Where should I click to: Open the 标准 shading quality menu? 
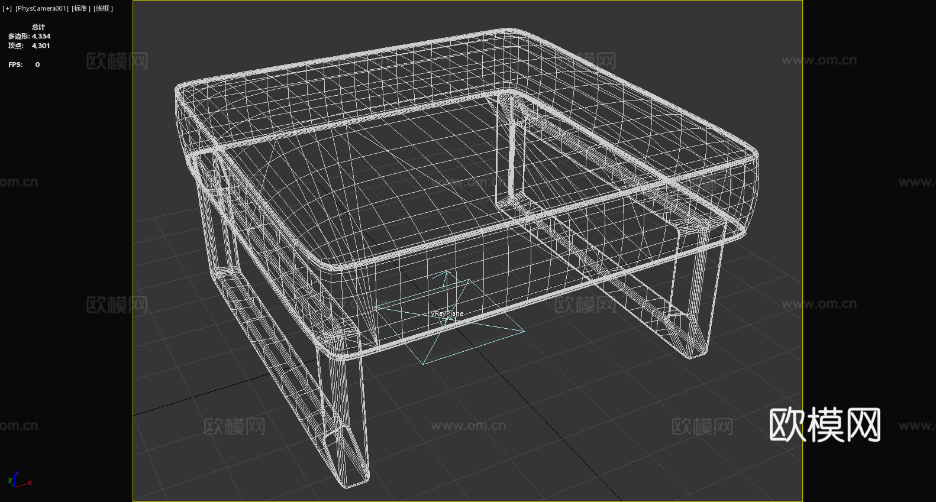tap(81, 8)
